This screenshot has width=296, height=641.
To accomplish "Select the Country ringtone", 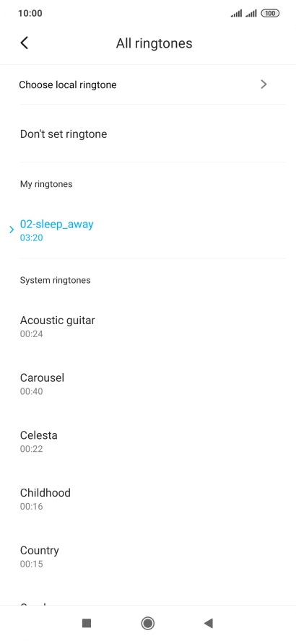I will pos(148,557).
